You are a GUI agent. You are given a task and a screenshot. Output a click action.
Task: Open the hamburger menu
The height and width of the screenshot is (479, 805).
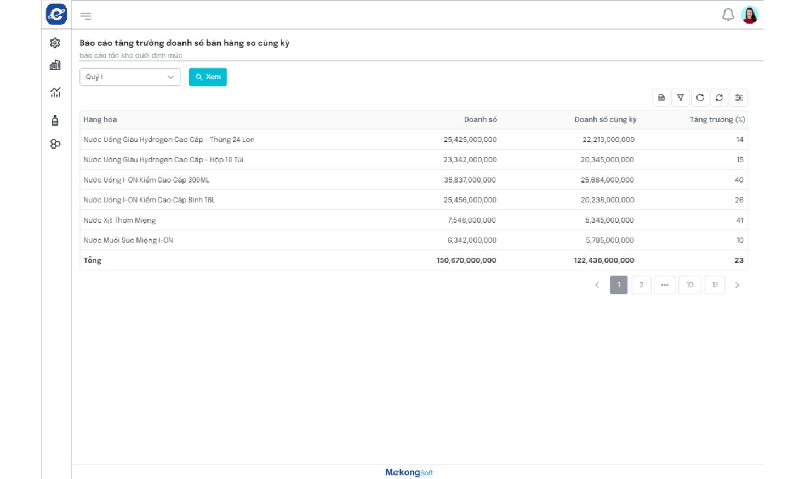(x=85, y=16)
